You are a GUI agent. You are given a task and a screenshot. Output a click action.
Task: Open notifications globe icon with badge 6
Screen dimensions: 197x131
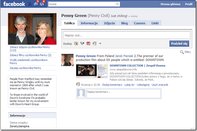click(42, 4)
